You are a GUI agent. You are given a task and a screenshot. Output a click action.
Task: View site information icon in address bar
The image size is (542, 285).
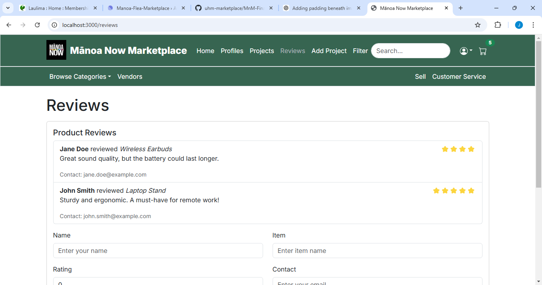pyautogui.click(x=54, y=25)
